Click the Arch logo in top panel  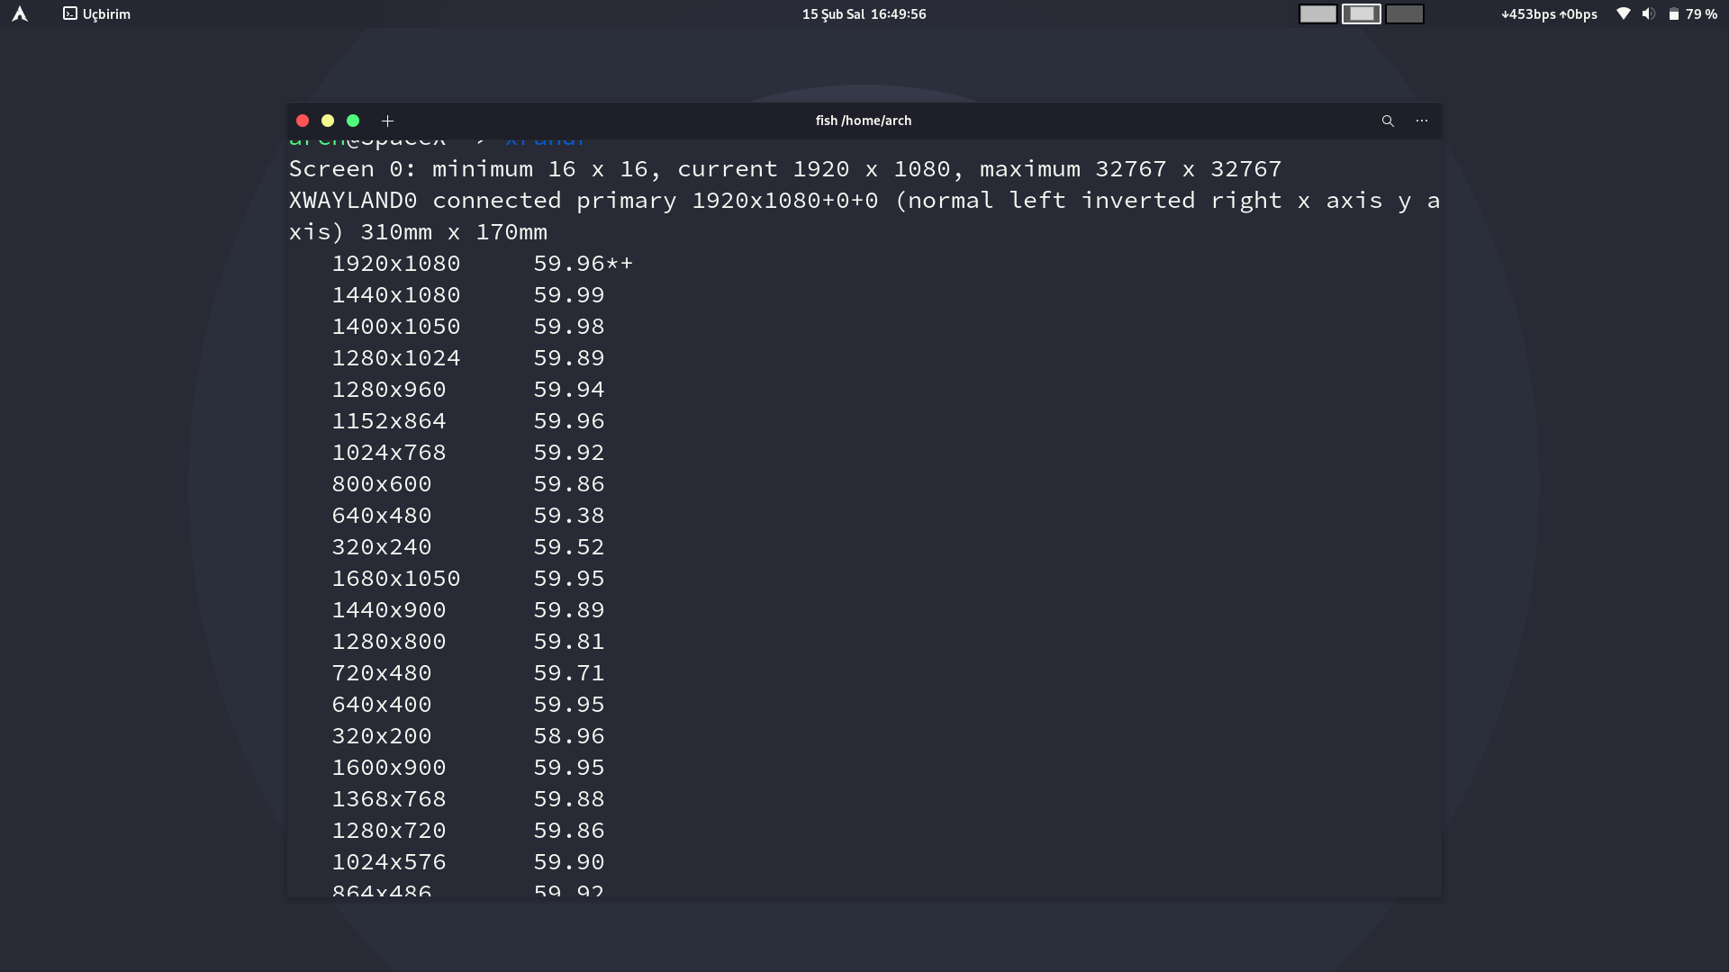point(20,13)
